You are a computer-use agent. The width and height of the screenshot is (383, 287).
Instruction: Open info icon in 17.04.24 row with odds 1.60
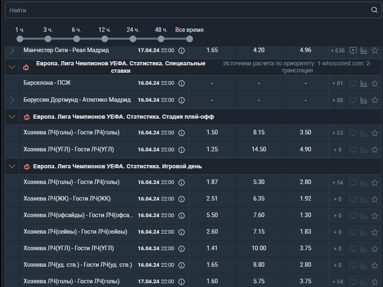pos(181,282)
